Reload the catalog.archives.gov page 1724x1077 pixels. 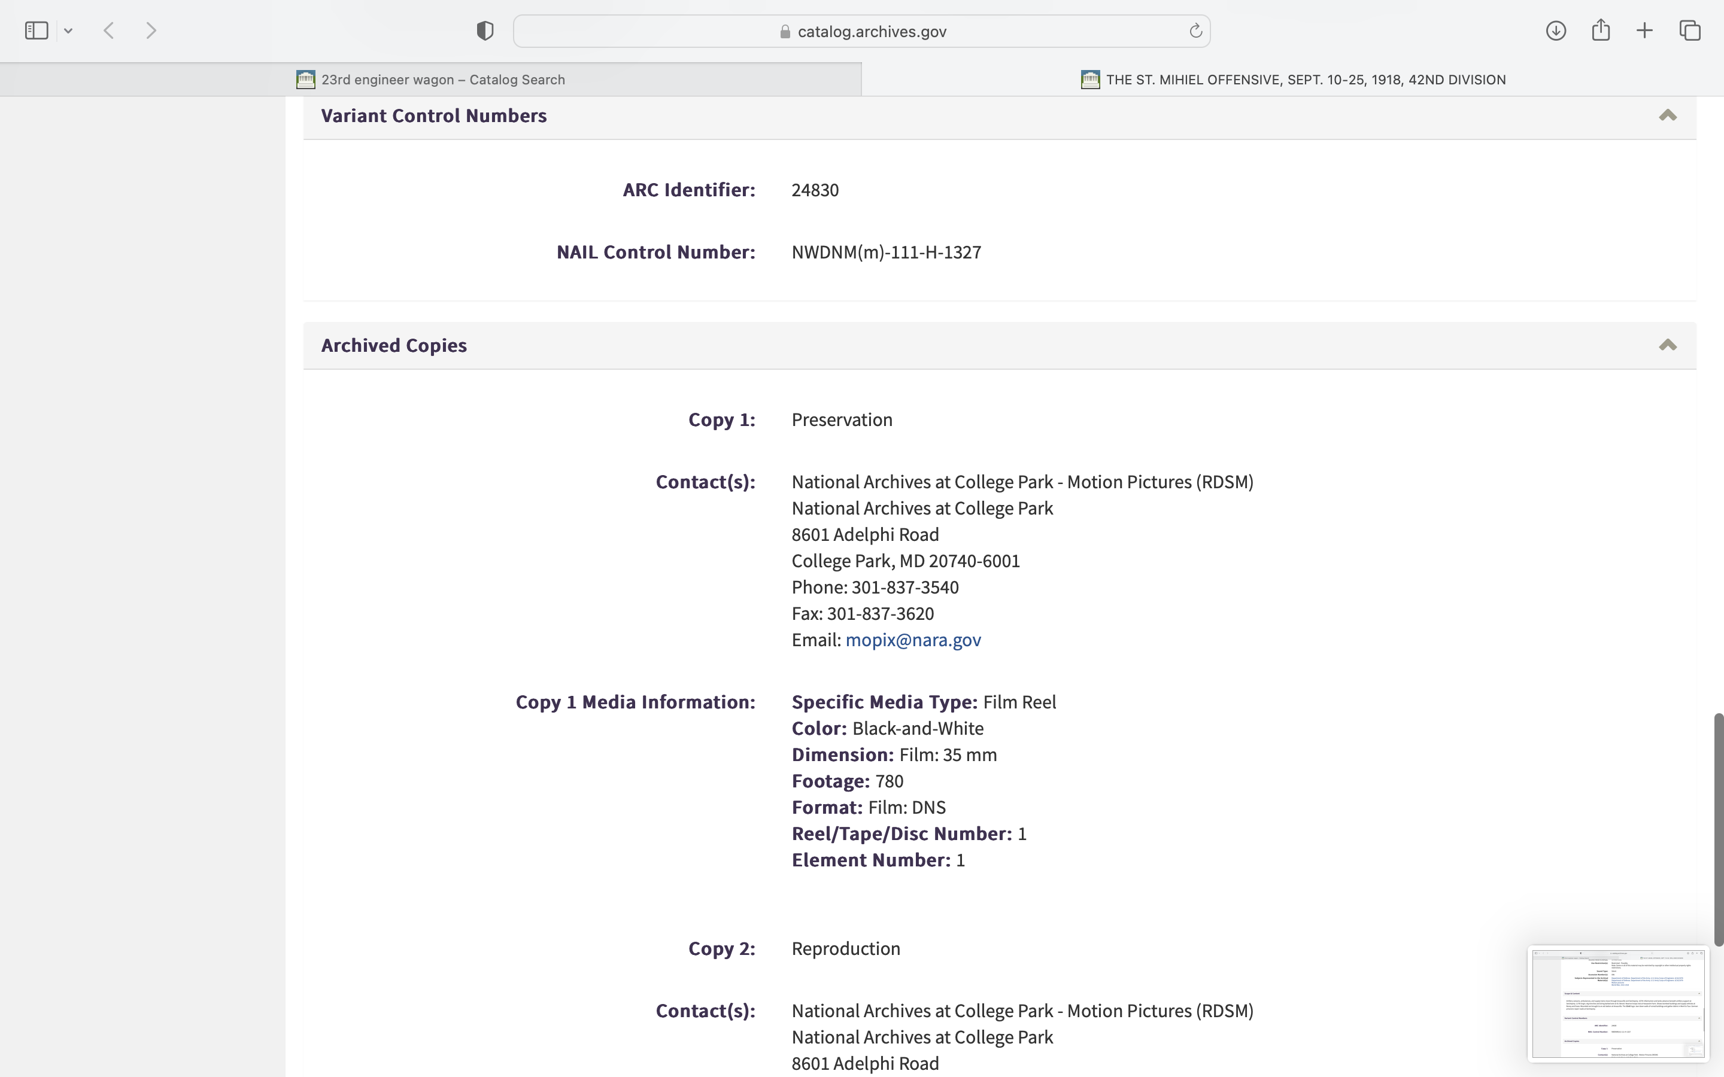(1195, 31)
